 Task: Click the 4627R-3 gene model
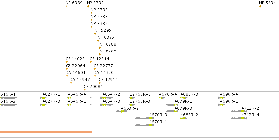pyautogui.click(x=43, y=105)
